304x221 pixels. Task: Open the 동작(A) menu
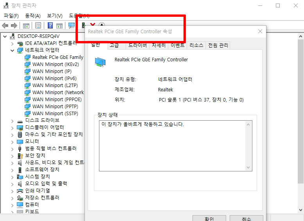[33, 16]
